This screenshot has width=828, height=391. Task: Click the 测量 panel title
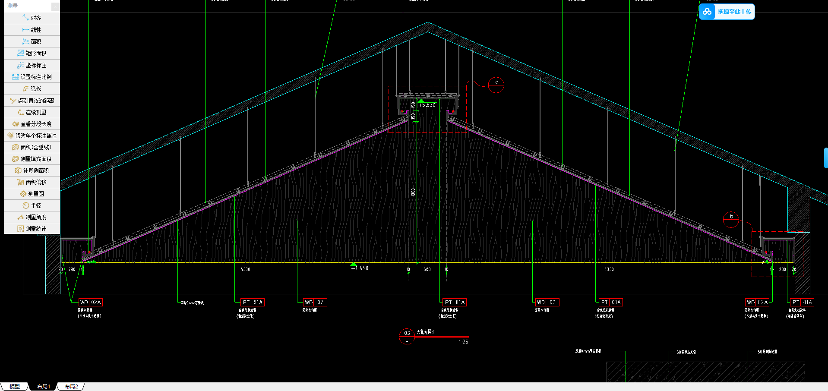pos(13,6)
